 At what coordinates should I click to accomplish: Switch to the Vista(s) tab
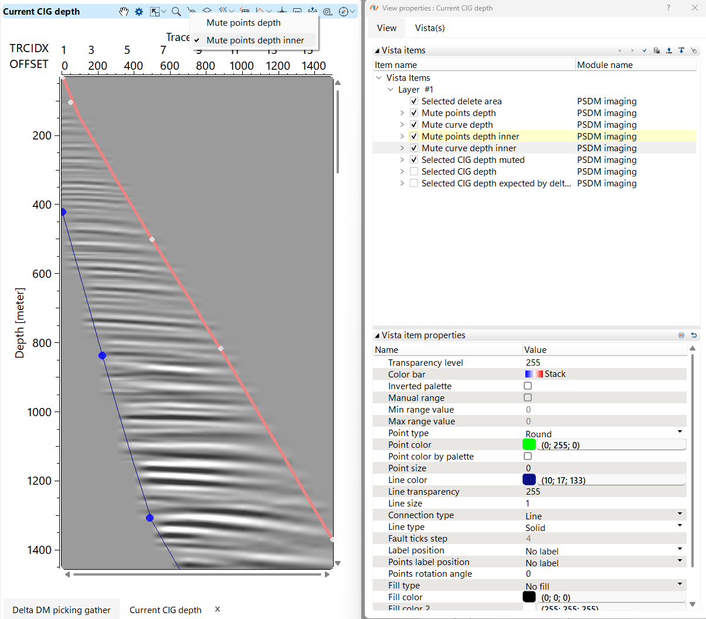tap(430, 28)
